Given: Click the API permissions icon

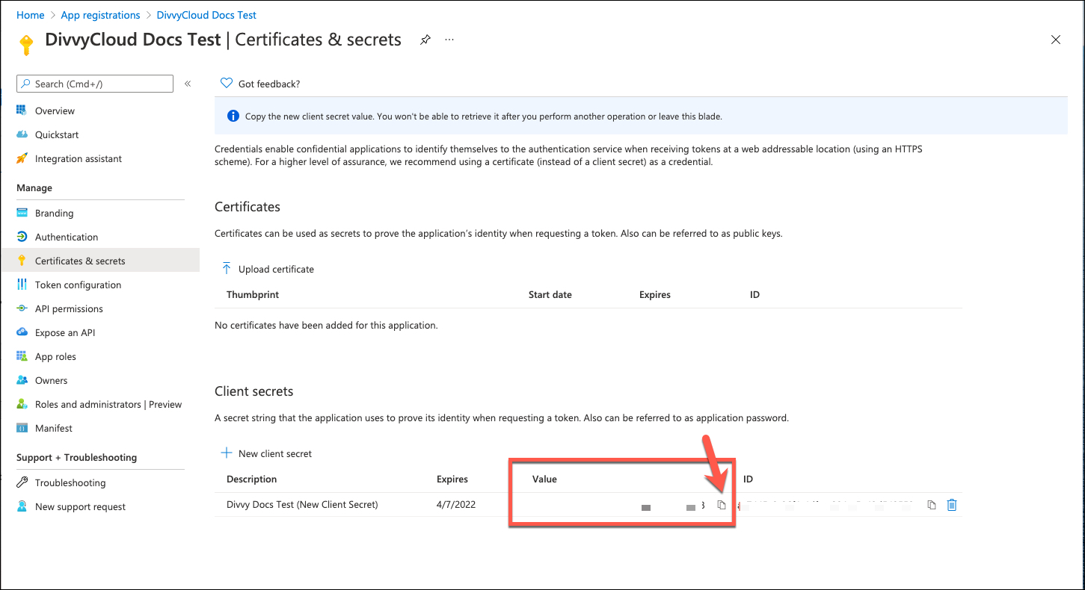Looking at the screenshot, I should (22, 308).
